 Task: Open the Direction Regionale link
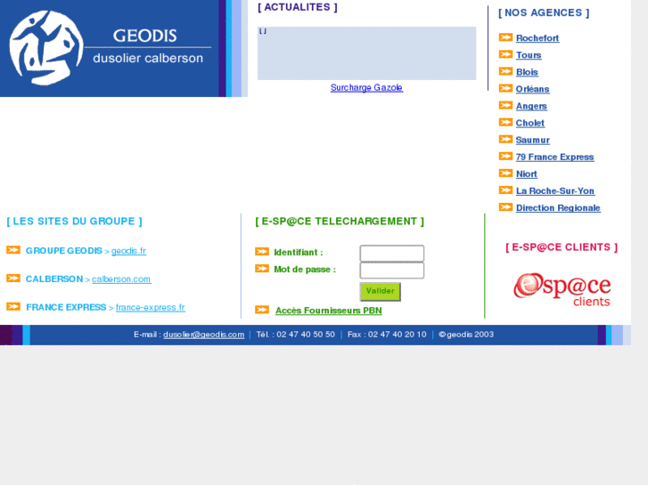[x=558, y=207]
